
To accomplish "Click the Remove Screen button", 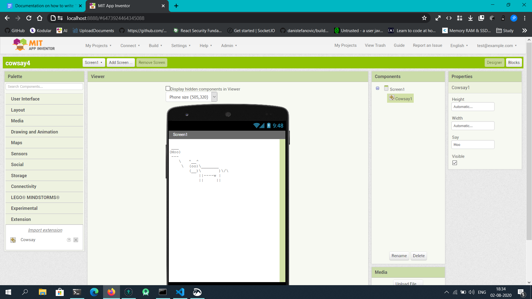I will (x=152, y=63).
